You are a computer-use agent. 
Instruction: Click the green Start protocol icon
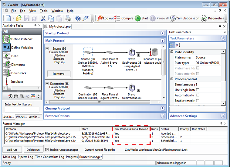[138, 18]
